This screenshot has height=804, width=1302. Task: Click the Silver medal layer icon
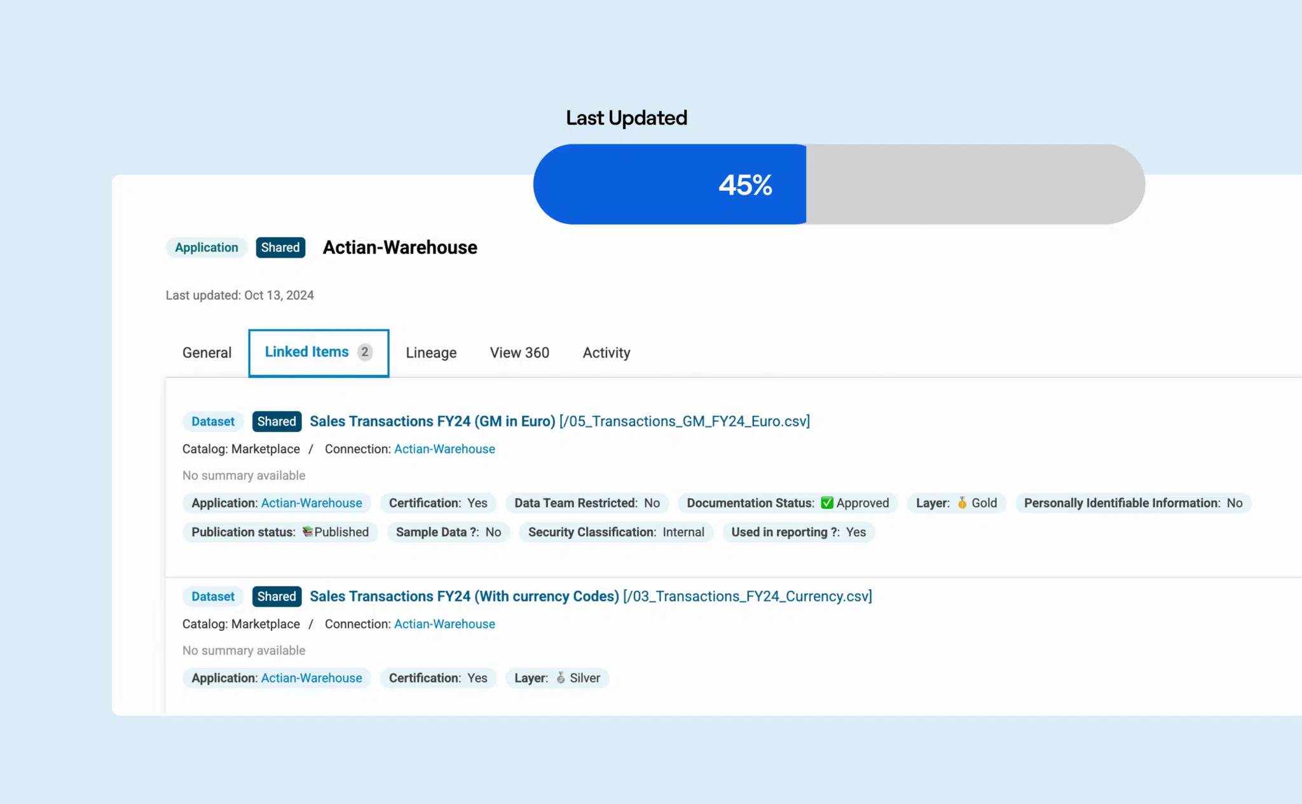[561, 678]
